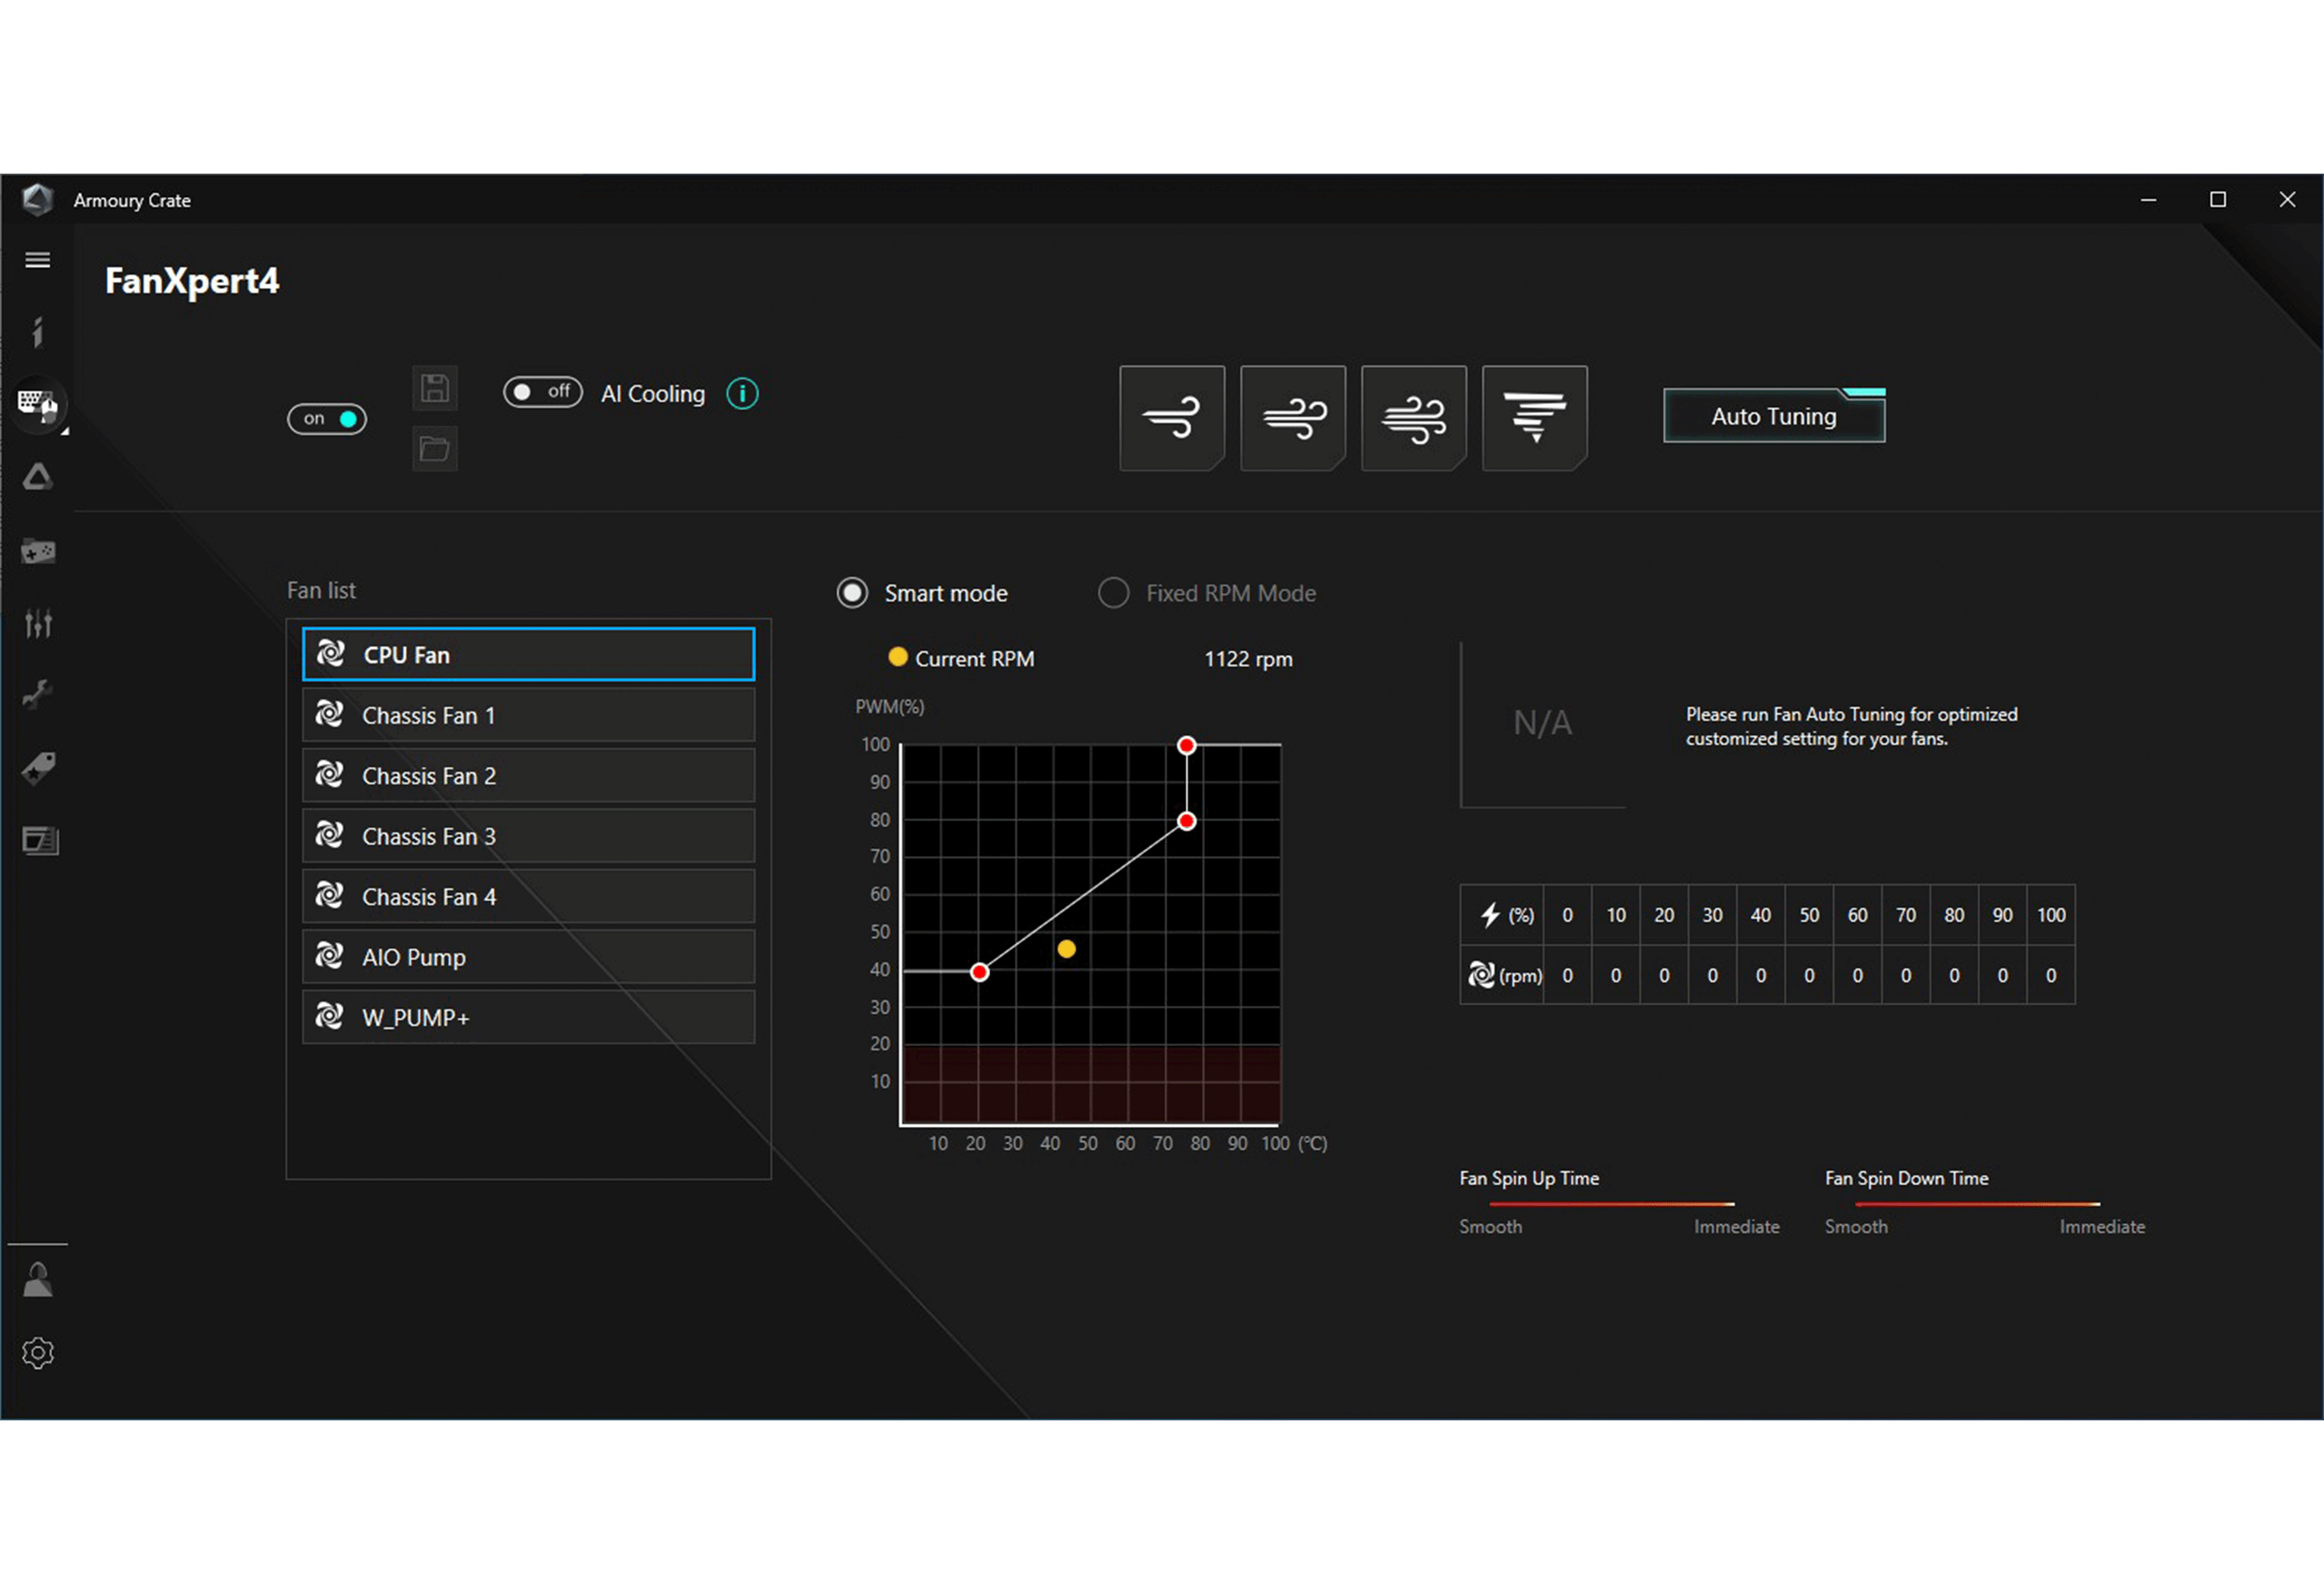Select Chassis Fan 2 in the fan list
Image resolution: width=2324 pixels, height=1594 pixels.
[529, 775]
